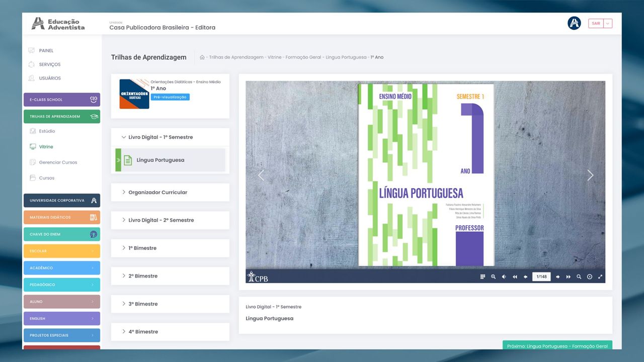The height and width of the screenshot is (362, 644).
Task: Click MATERIAIS DIDÁTICOS orange button
Action: pos(62,217)
